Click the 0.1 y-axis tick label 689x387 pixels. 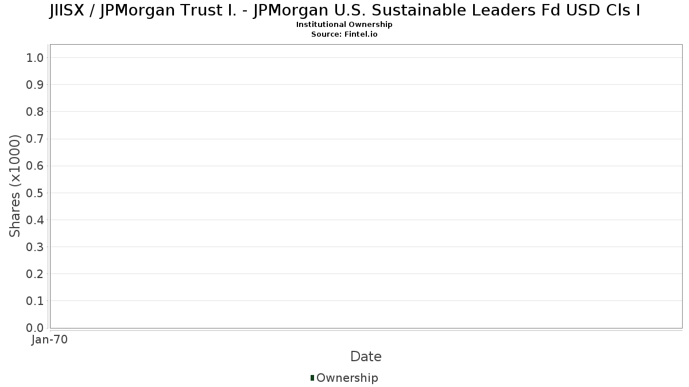35,301
